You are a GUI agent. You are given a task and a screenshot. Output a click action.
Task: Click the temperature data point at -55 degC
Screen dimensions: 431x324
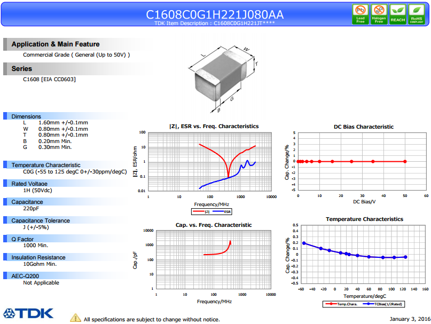pos(304,243)
